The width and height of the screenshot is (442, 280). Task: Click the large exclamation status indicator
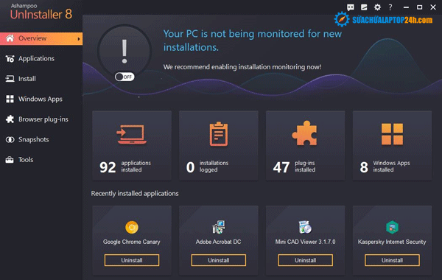pyautogui.click(x=124, y=51)
